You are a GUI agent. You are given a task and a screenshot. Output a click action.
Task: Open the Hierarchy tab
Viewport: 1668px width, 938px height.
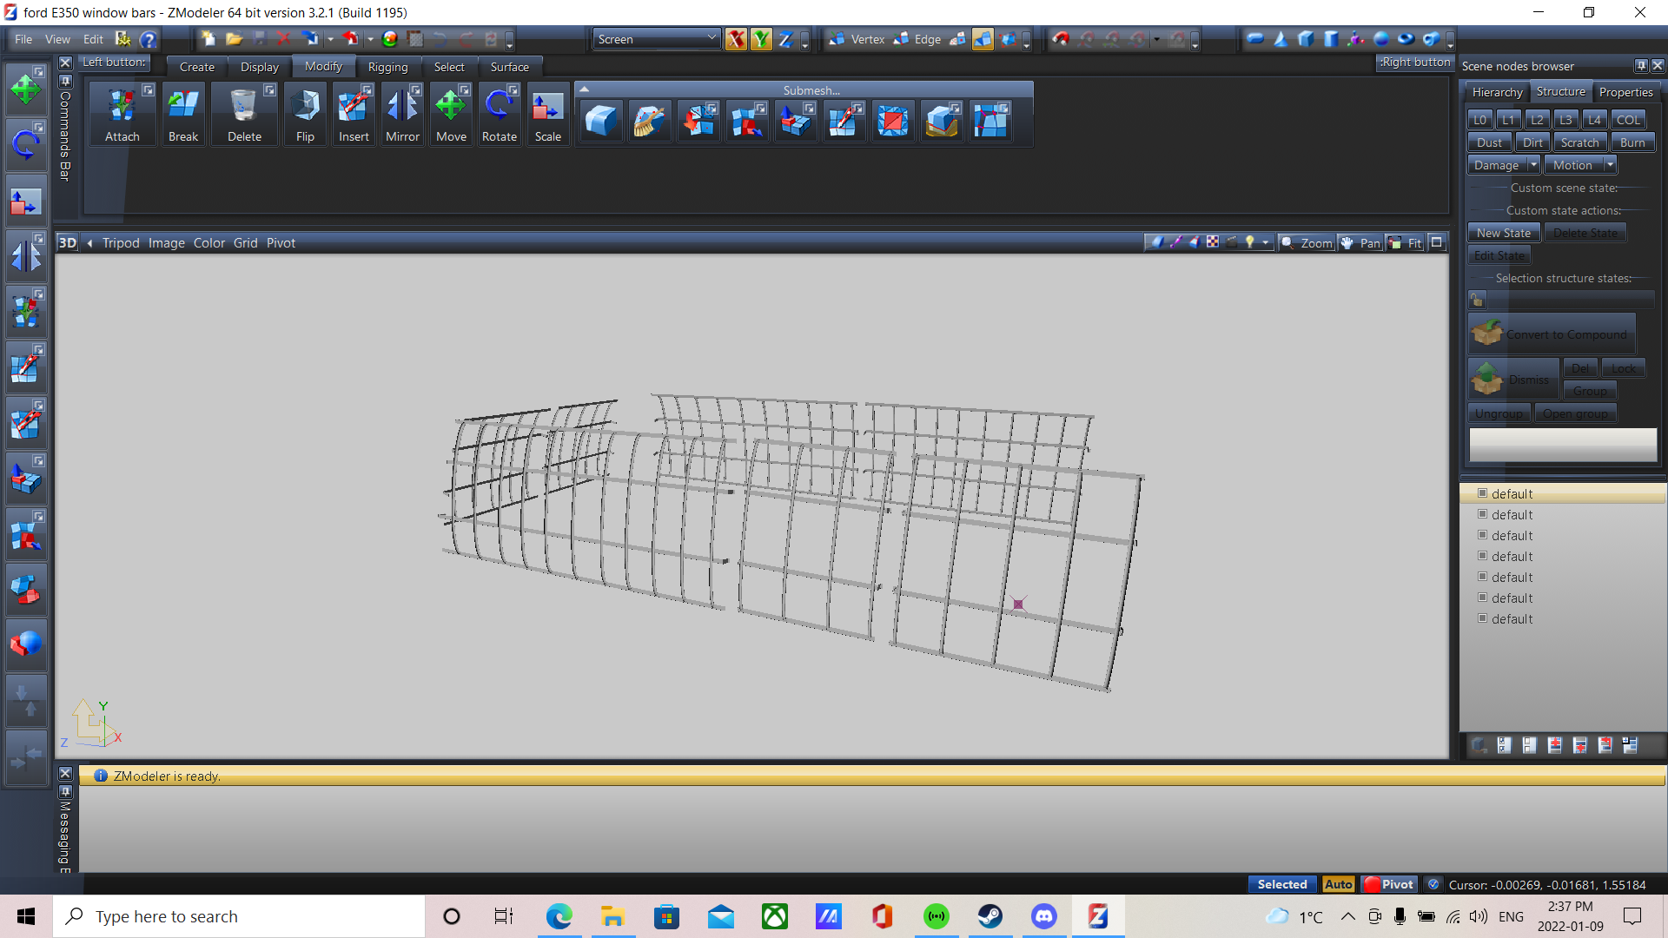tap(1497, 92)
